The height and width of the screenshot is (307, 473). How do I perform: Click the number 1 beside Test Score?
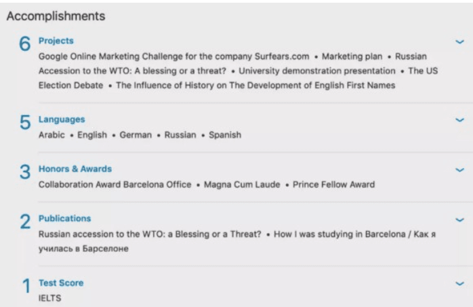click(x=26, y=285)
